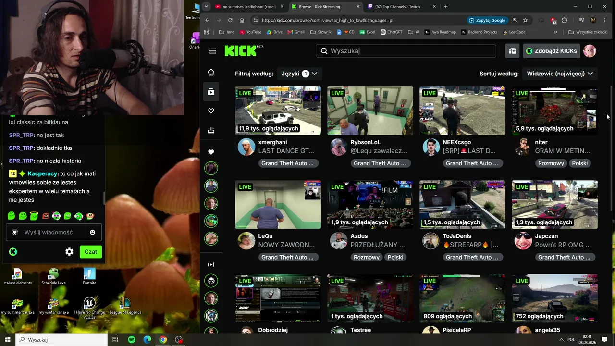Open Chrome apps grid in bookmarks bar

pos(206,32)
